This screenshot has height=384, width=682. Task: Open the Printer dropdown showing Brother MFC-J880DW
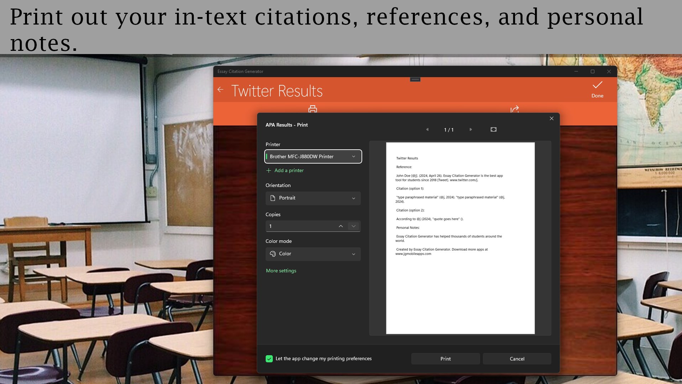point(313,156)
